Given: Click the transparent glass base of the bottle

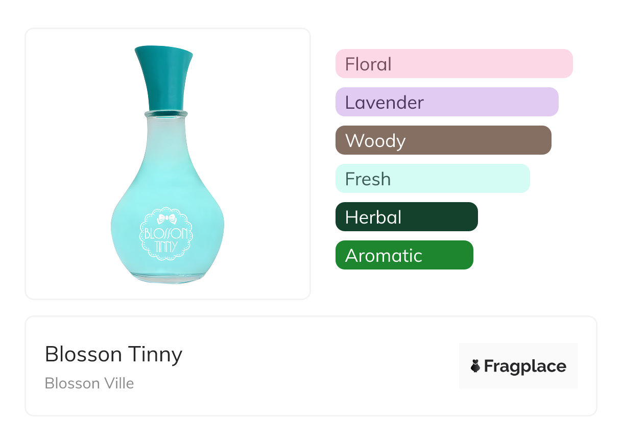Looking at the screenshot, I should pos(167,277).
